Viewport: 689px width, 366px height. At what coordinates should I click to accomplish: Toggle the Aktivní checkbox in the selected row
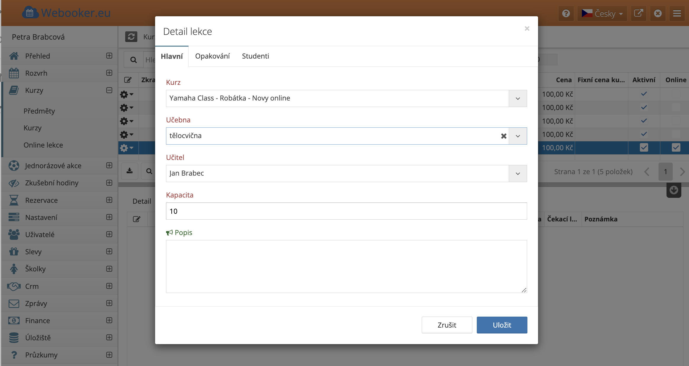[644, 148]
